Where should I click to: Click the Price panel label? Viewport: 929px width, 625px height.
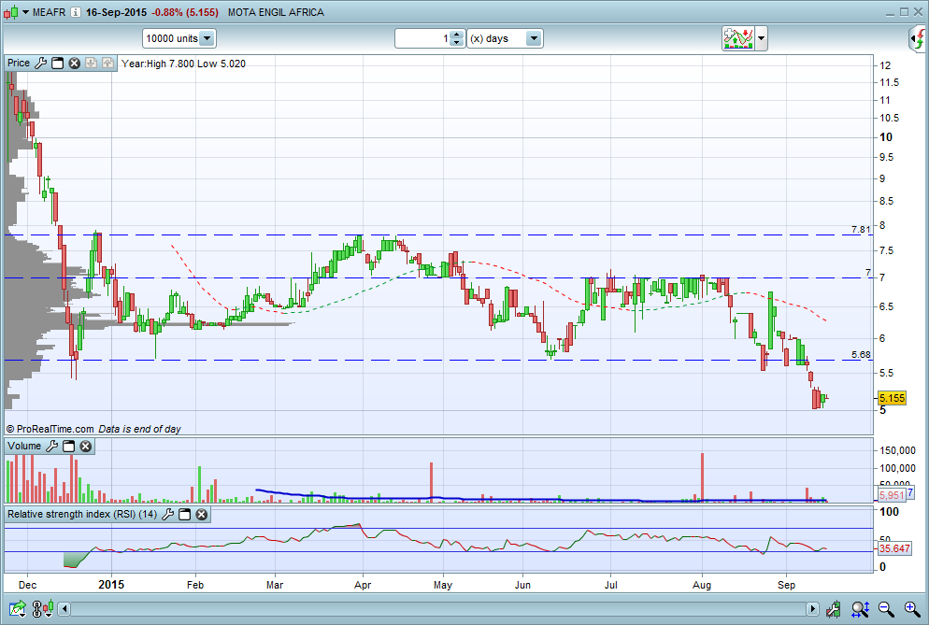click(x=19, y=64)
